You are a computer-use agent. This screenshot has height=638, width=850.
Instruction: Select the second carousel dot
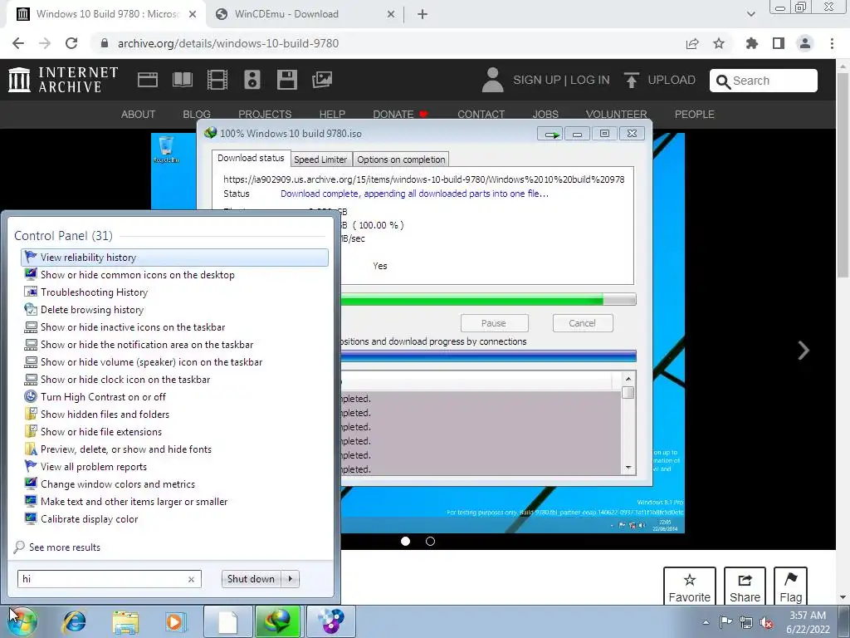[x=431, y=541]
